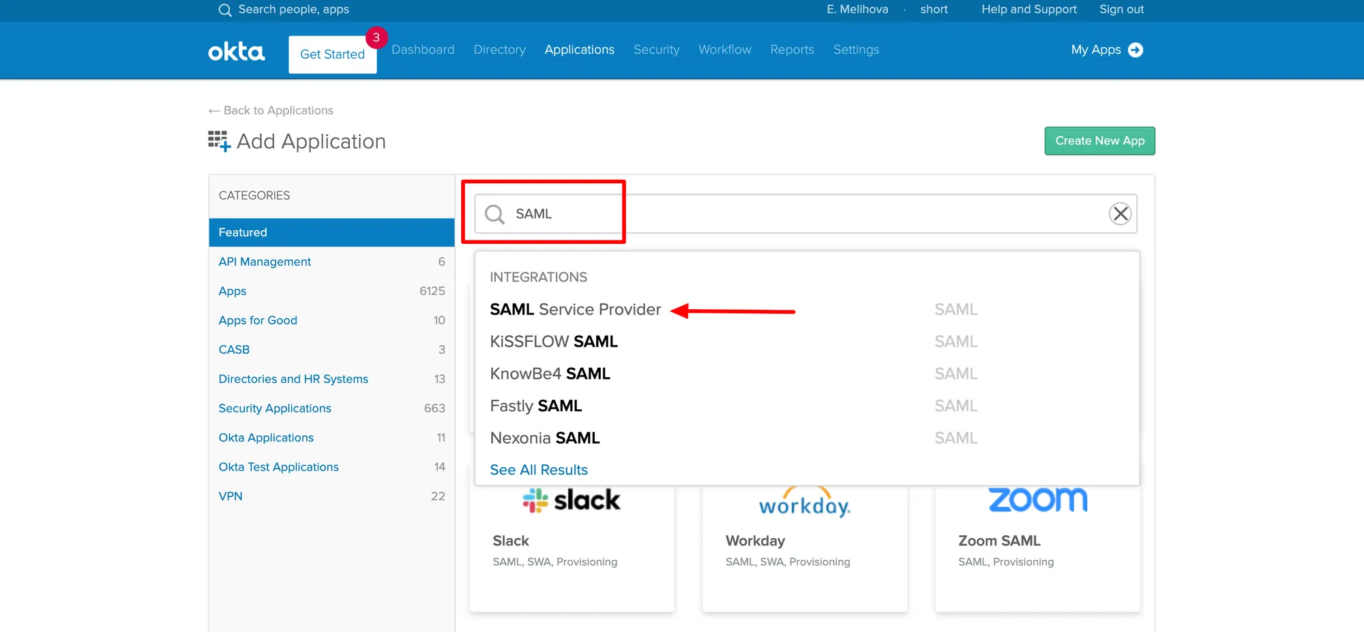Open the Slack app card logo
Image resolution: width=1364 pixels, height=632 pixels.
(x=572, y=501)
